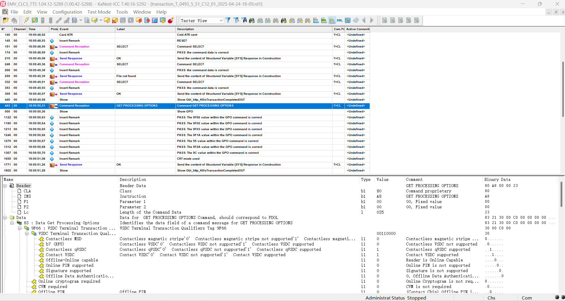565x301 pixels.
Task: Collapse the Data folder node
Action: [x=5, y=217]
